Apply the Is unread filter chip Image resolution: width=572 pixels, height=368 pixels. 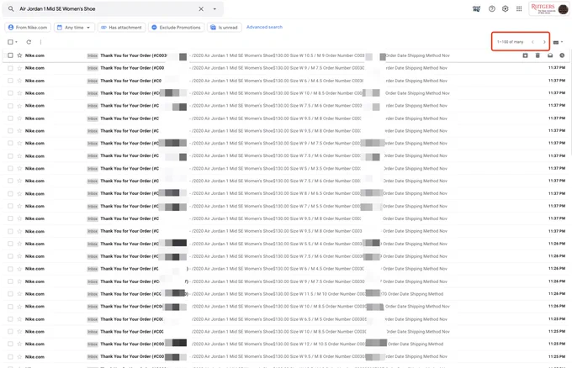point(225,28)
